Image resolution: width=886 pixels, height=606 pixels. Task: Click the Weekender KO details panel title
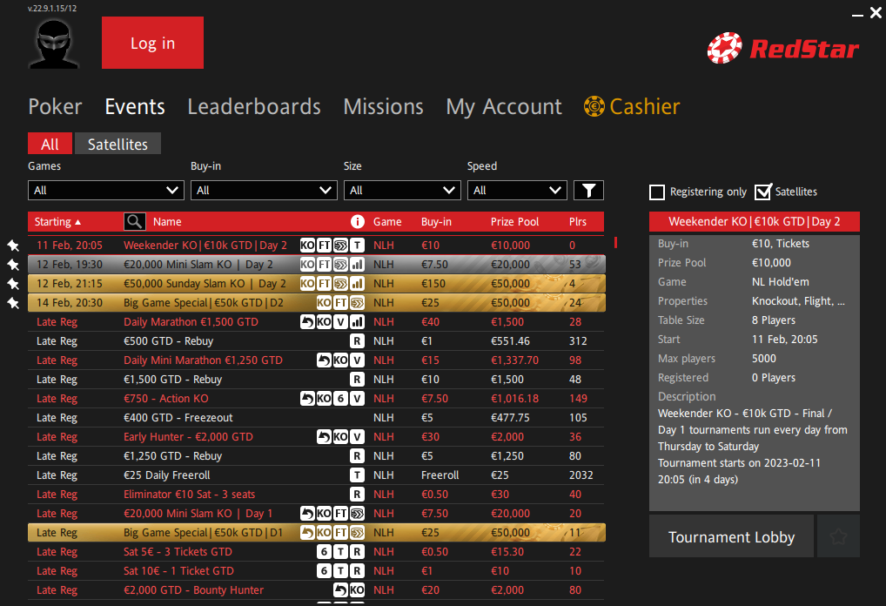(755, 222)
